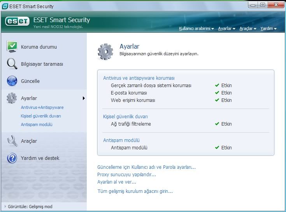Open the Kullanıcı arabirimi dropdown menu
The height and width of the screenshot is (212, 286).
click(x=196, y=28)
